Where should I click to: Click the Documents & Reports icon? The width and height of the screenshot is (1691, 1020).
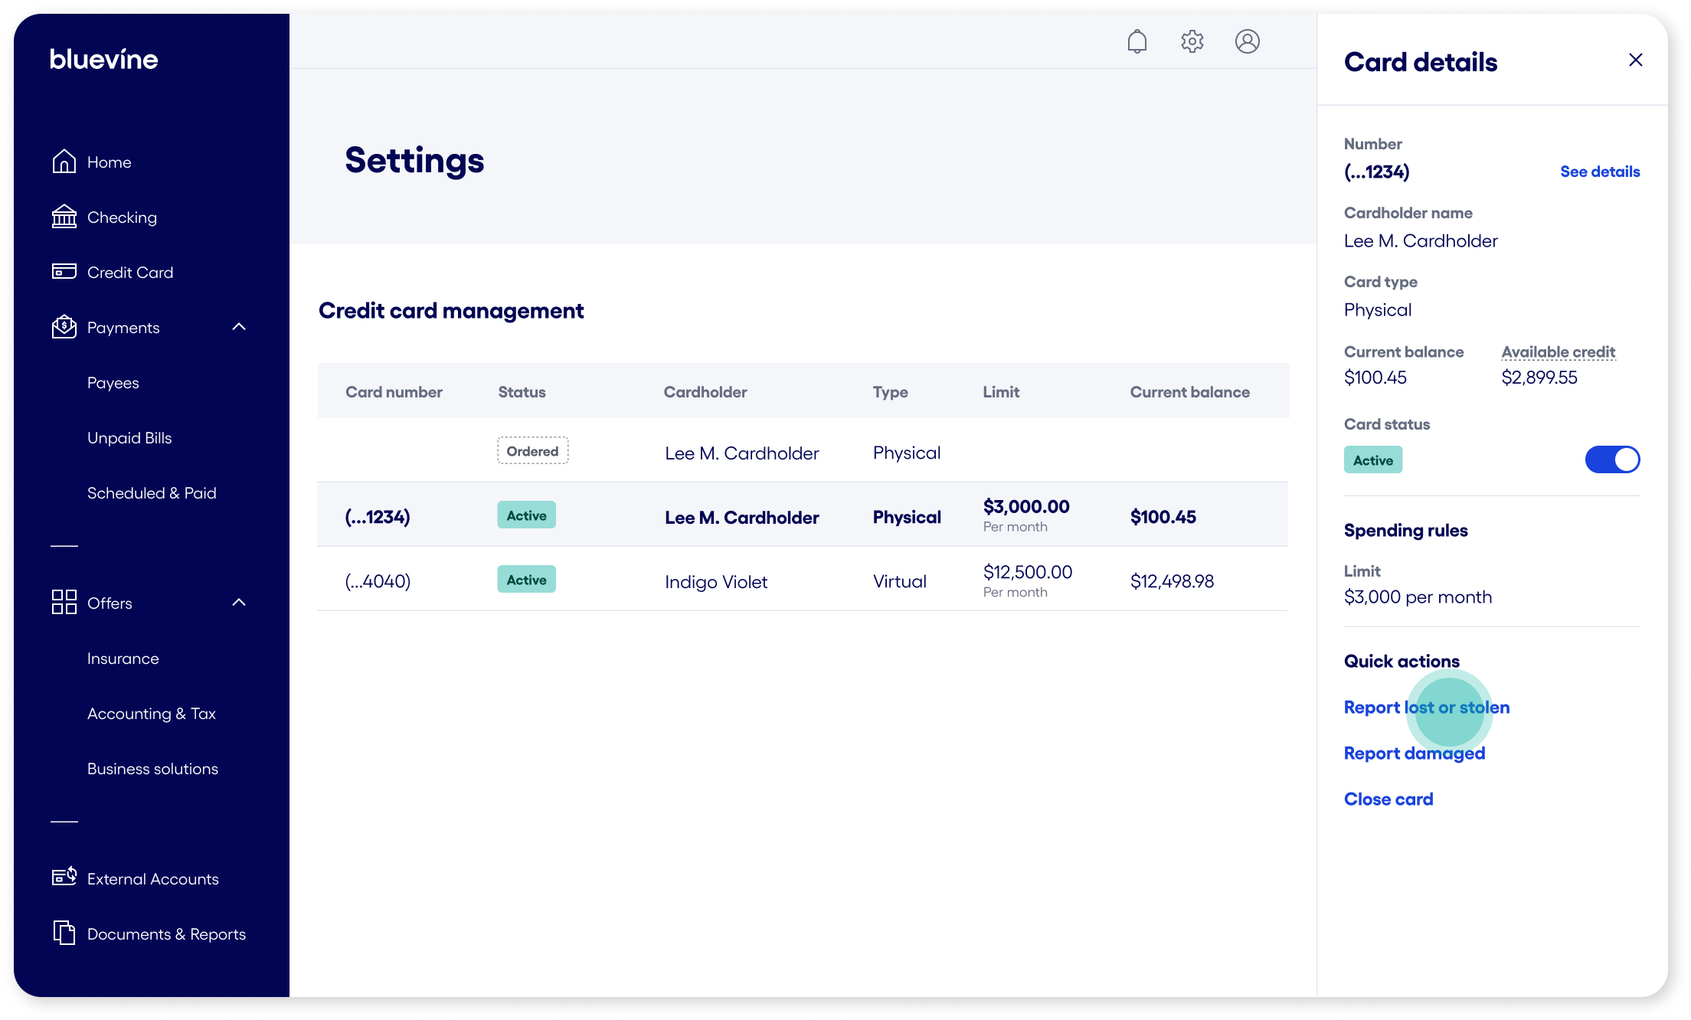click(x=64, y=933)
